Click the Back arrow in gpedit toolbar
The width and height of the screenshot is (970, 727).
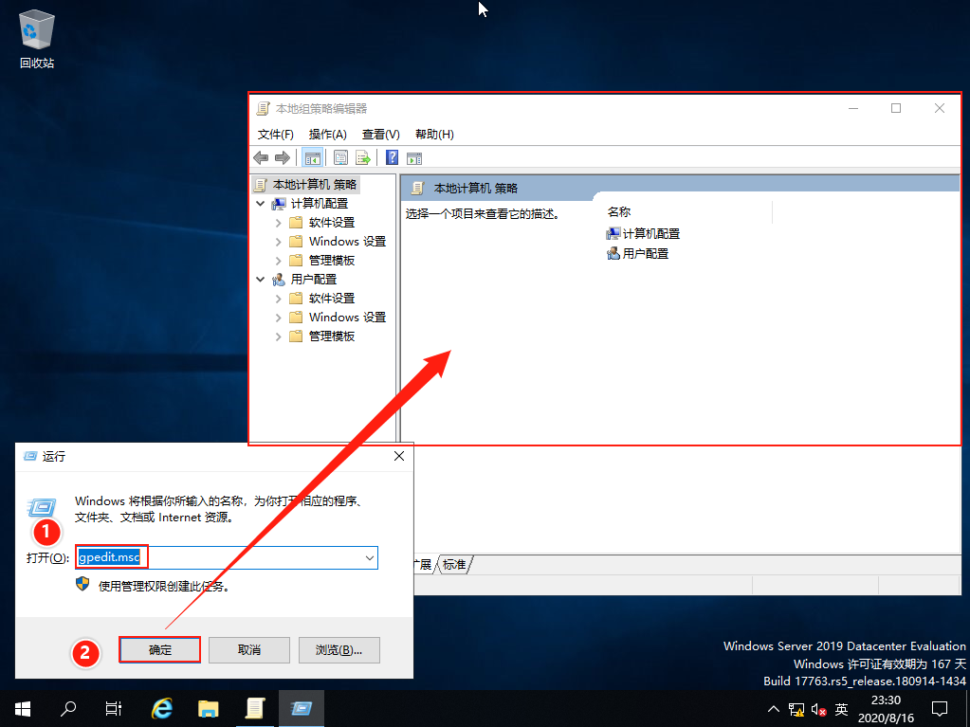[261, 158]
